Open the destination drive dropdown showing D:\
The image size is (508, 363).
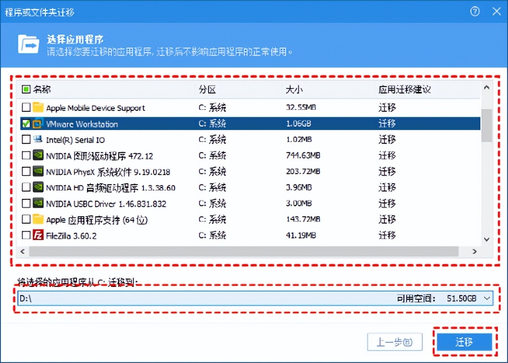pos(486,298)
